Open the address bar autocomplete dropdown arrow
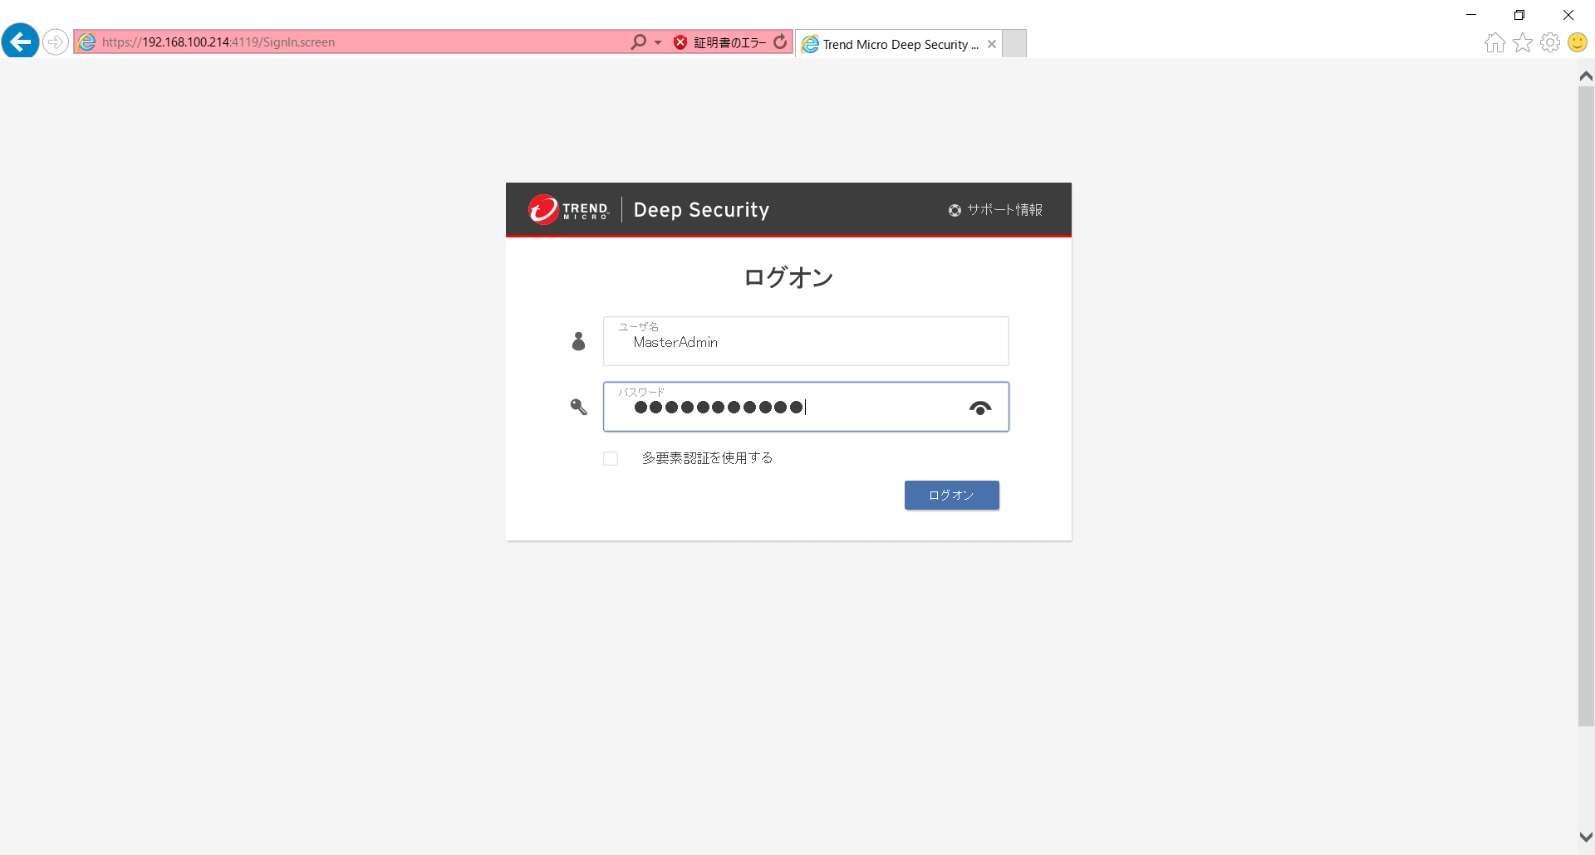 658,42
